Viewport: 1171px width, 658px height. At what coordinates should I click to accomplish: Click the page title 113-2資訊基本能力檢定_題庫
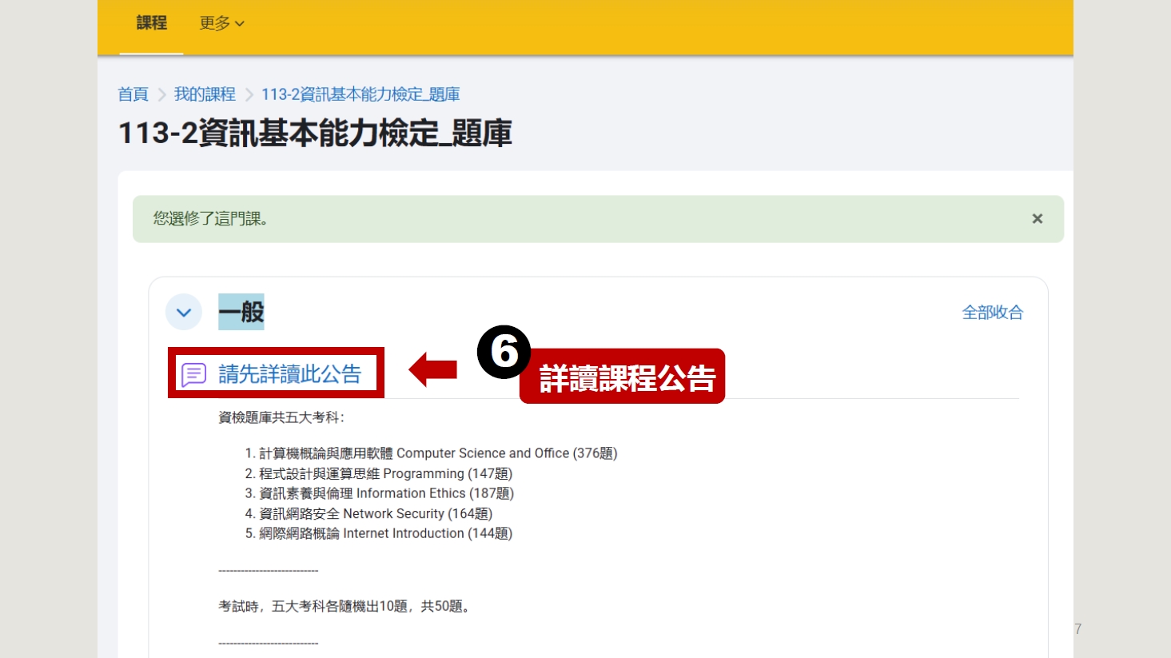(315, 134)
